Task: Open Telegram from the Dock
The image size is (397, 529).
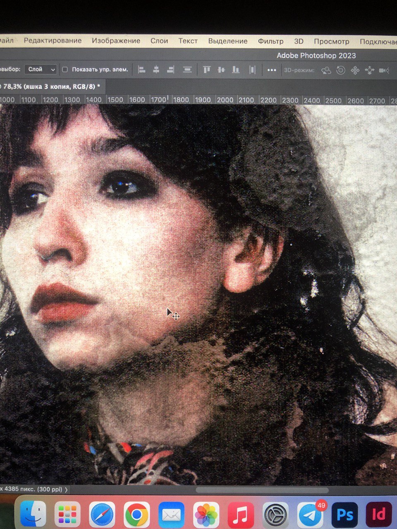Action: [311, 515]
